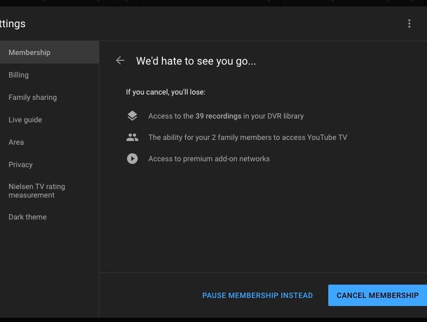Click the family members people icon

point(132,137)
